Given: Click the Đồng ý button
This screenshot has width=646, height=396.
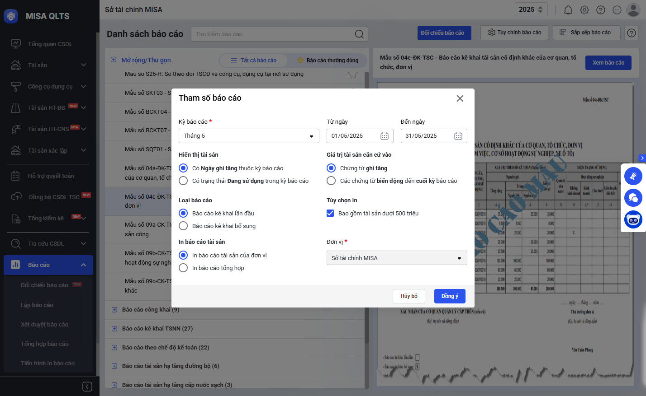Looking at the screenshot, I should coord(450,296).
